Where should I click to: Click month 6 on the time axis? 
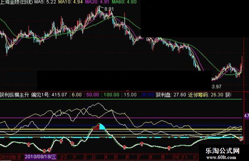click(x=128, y=157)
